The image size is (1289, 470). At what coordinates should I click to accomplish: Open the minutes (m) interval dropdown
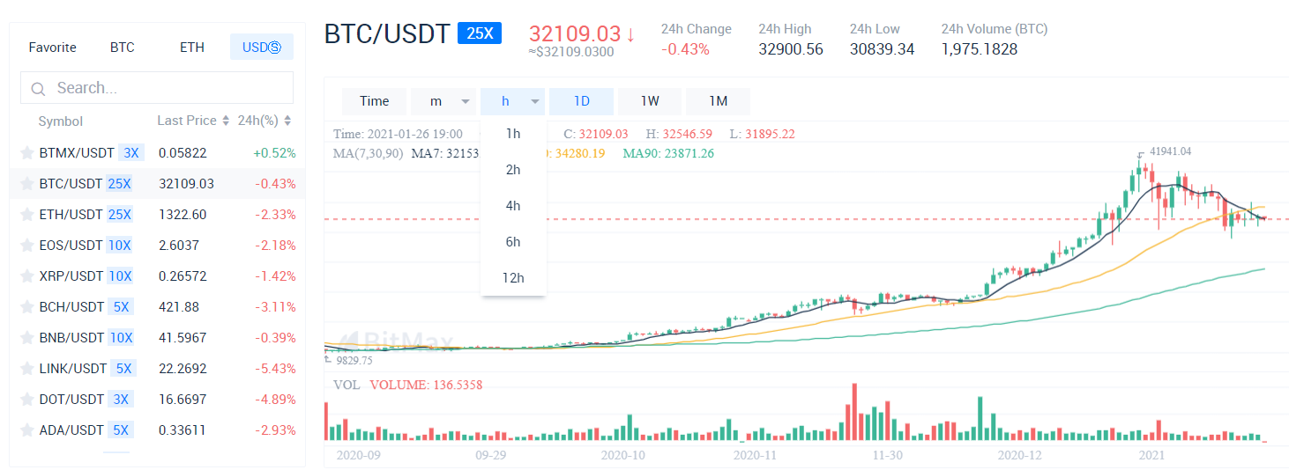[443, 101]
